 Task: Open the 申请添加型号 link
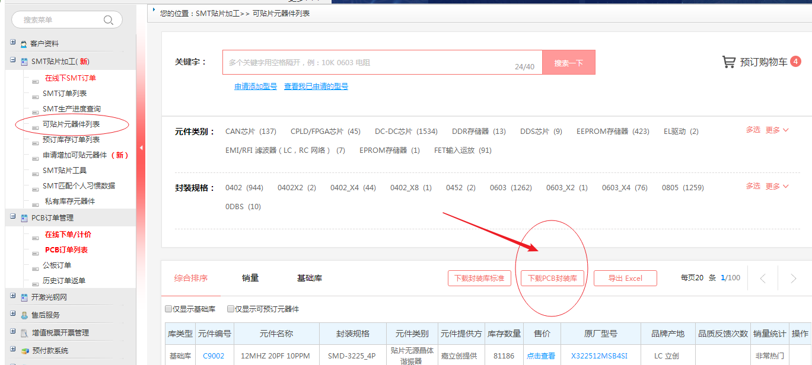(x=256, y=87)
